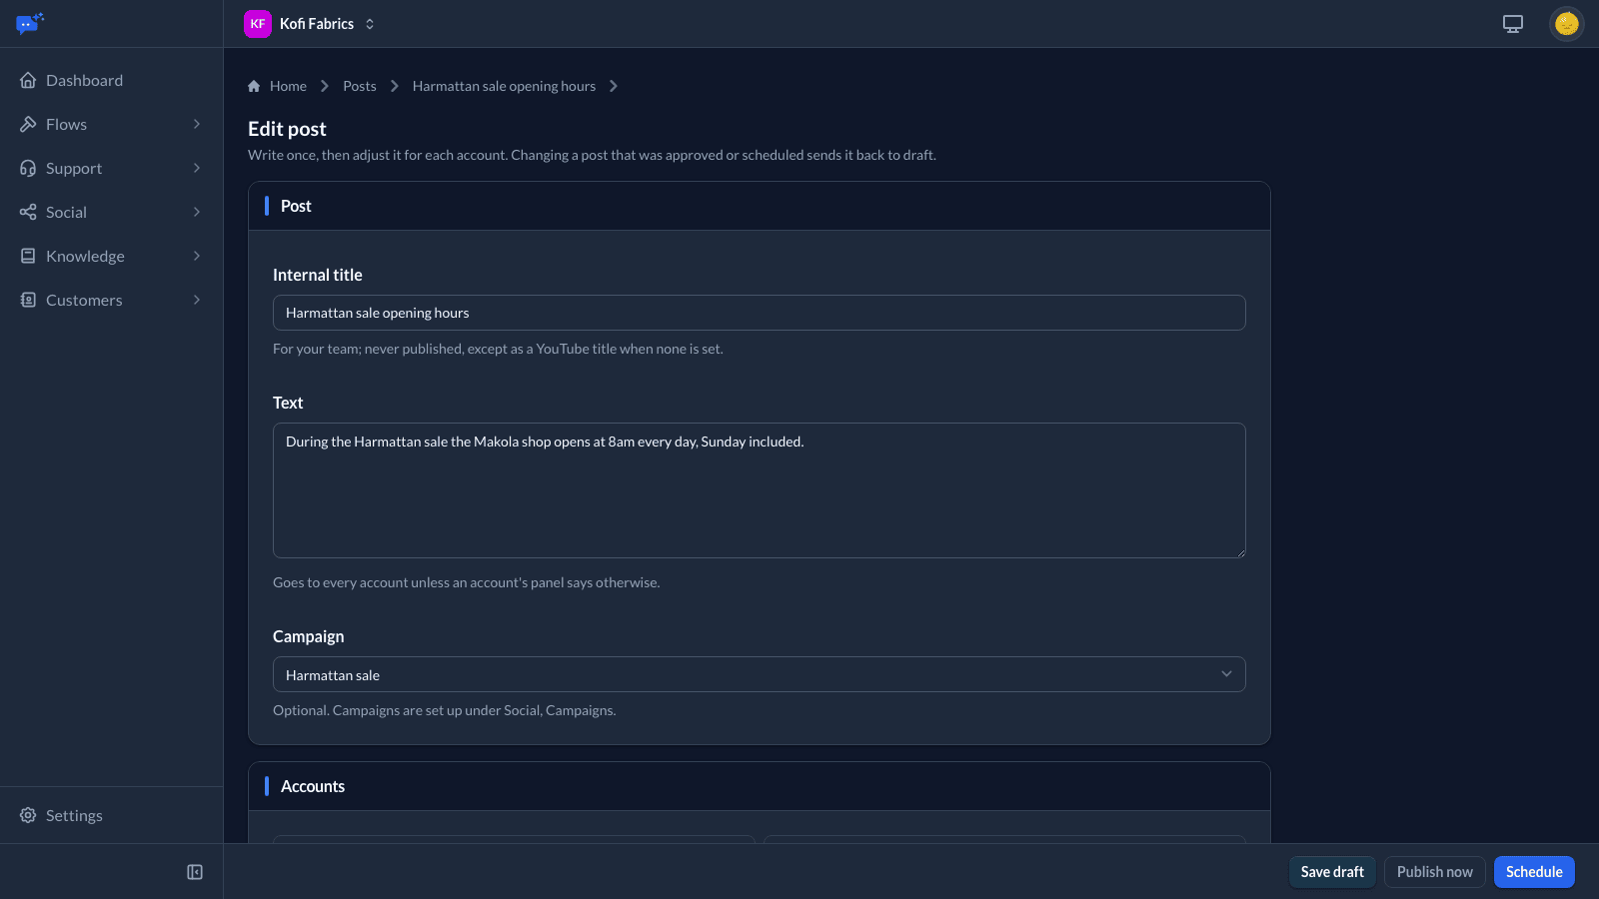Click the Schedule button

coord(1534,872)
